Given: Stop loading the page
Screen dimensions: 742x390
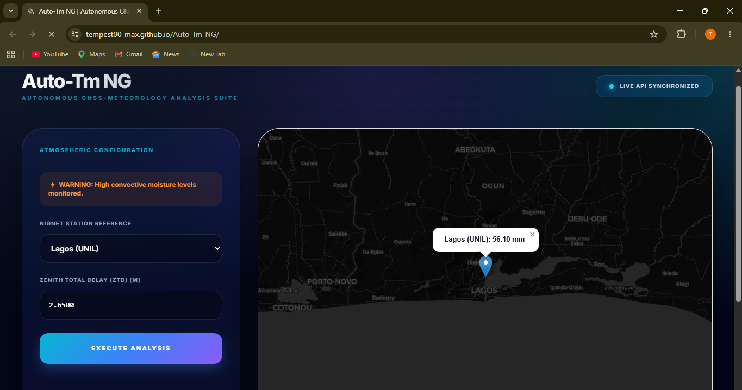Looking at the screenshot, I should coord(52,34).
